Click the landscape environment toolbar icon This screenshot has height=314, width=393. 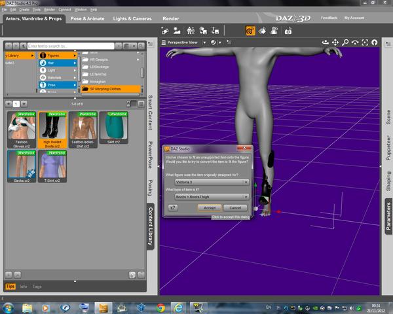point(177,31)
